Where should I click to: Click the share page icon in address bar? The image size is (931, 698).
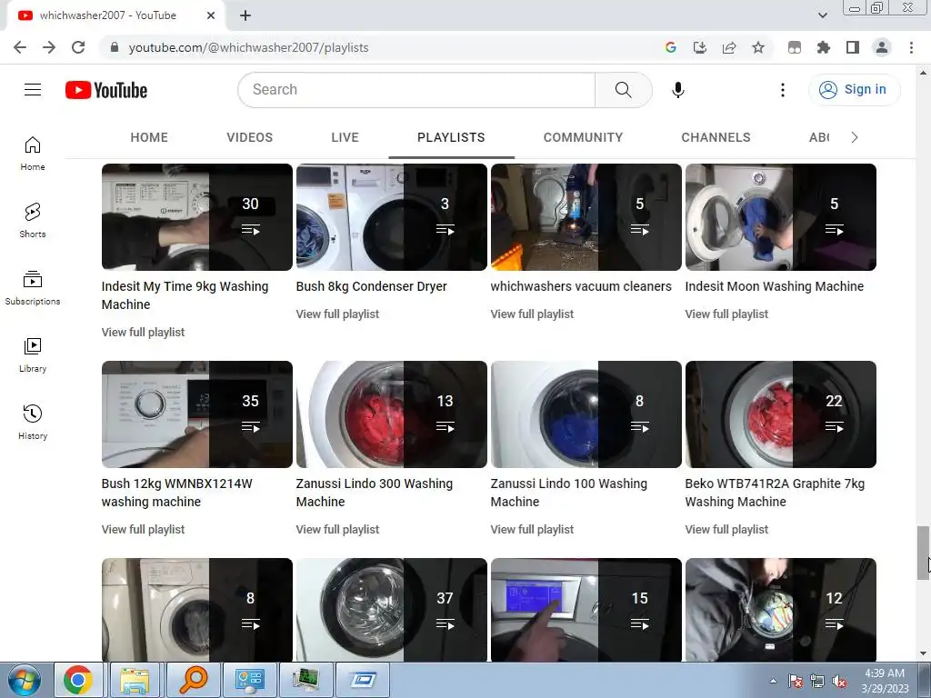coord(729,47)
